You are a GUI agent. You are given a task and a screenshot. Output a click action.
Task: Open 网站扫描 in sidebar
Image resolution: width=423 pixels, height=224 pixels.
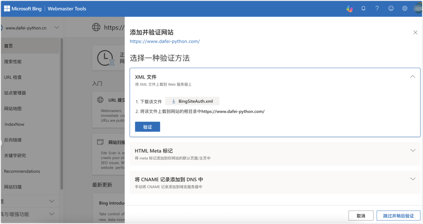coord(30,187)
